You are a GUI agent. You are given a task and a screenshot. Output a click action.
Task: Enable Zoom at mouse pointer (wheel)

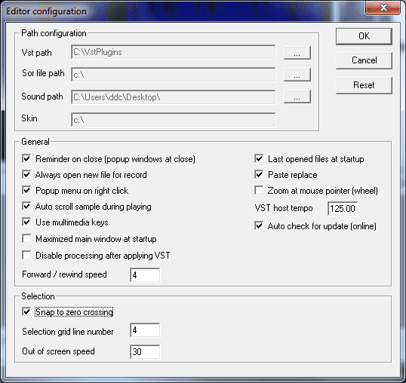pyautogui.click(x=259, y=190)
